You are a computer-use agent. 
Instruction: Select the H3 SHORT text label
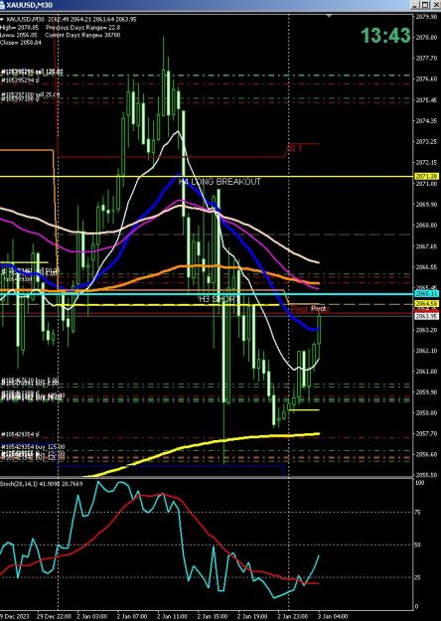[217, 299]
